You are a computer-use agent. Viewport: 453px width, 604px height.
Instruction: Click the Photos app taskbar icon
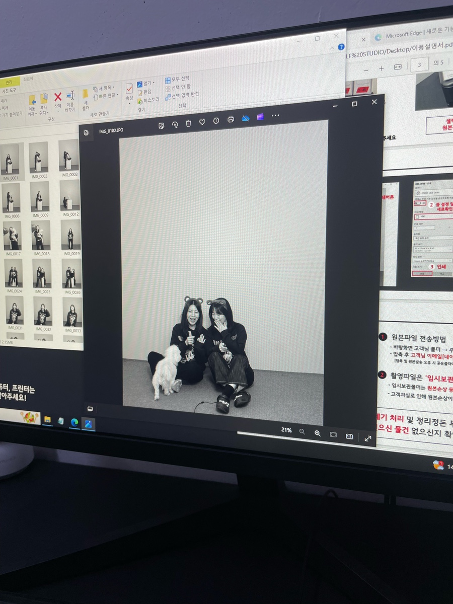coord(89,424)
